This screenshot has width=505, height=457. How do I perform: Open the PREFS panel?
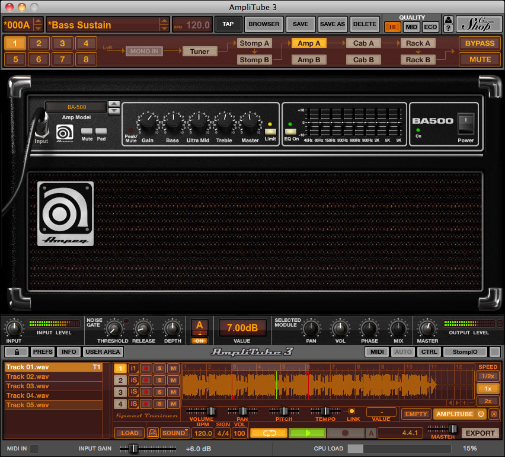click(42, 351)
